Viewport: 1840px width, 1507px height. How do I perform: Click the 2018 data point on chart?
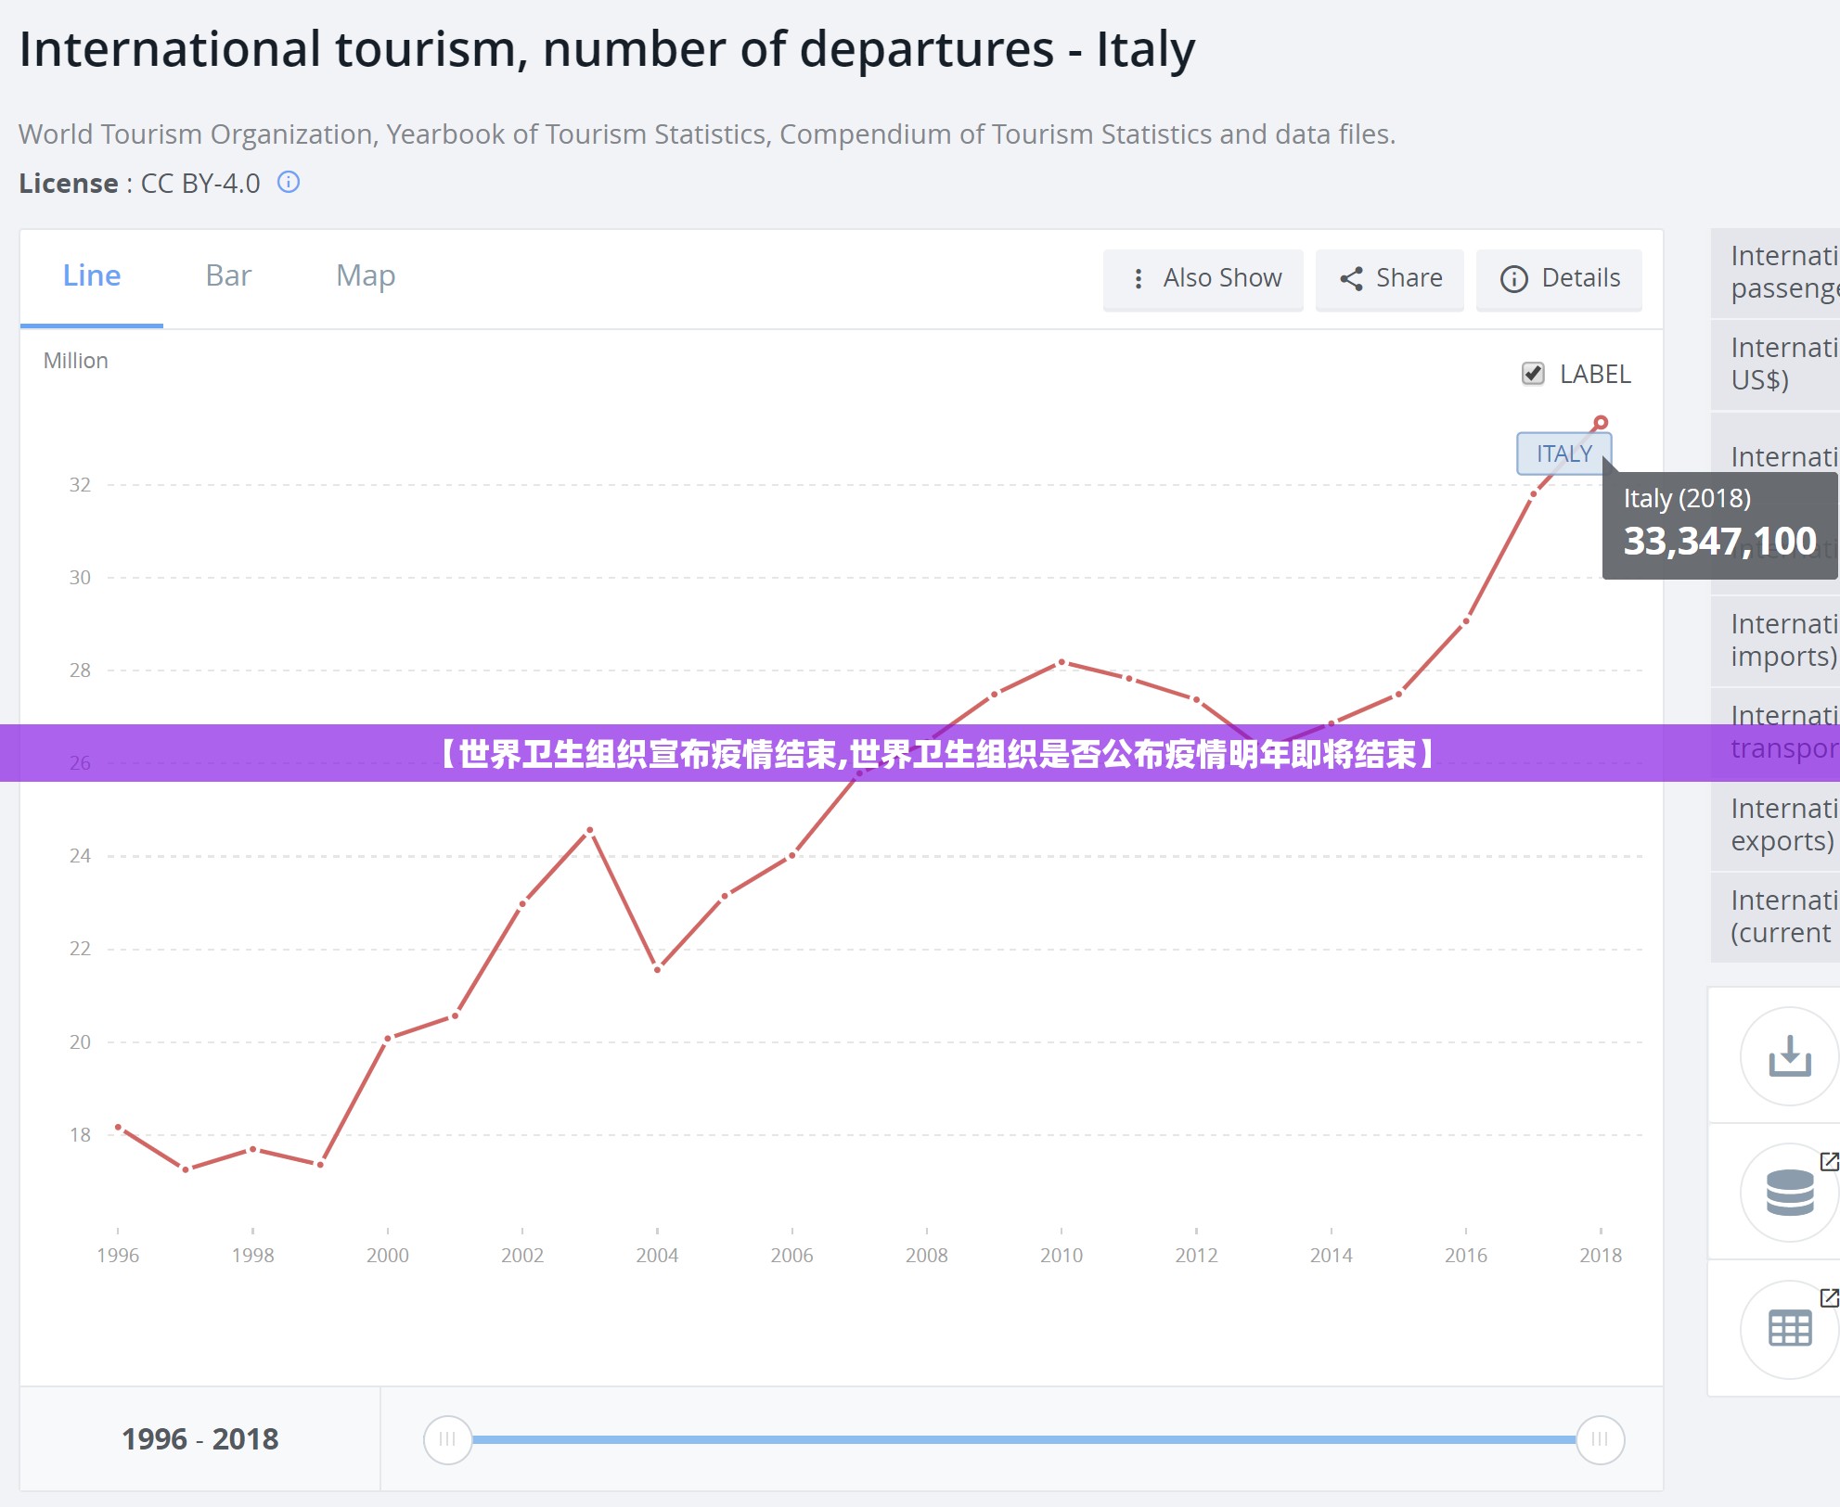(1601, 423)
